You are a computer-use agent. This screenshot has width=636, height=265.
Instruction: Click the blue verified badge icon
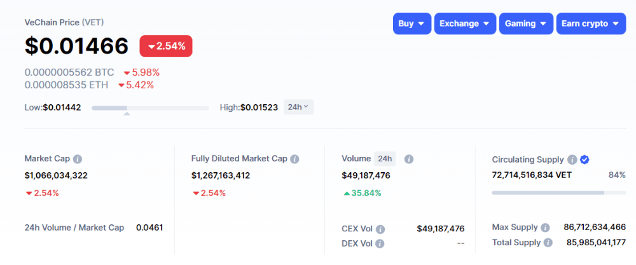(584, 160)
